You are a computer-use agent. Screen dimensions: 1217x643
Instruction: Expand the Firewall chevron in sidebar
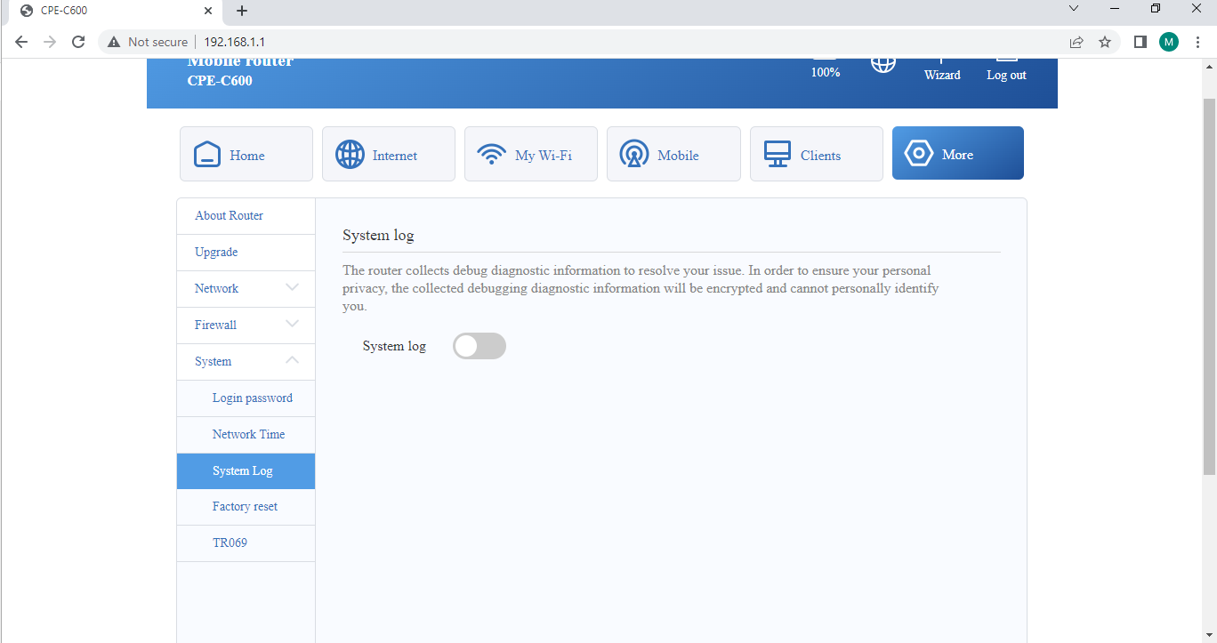(292, 325)
